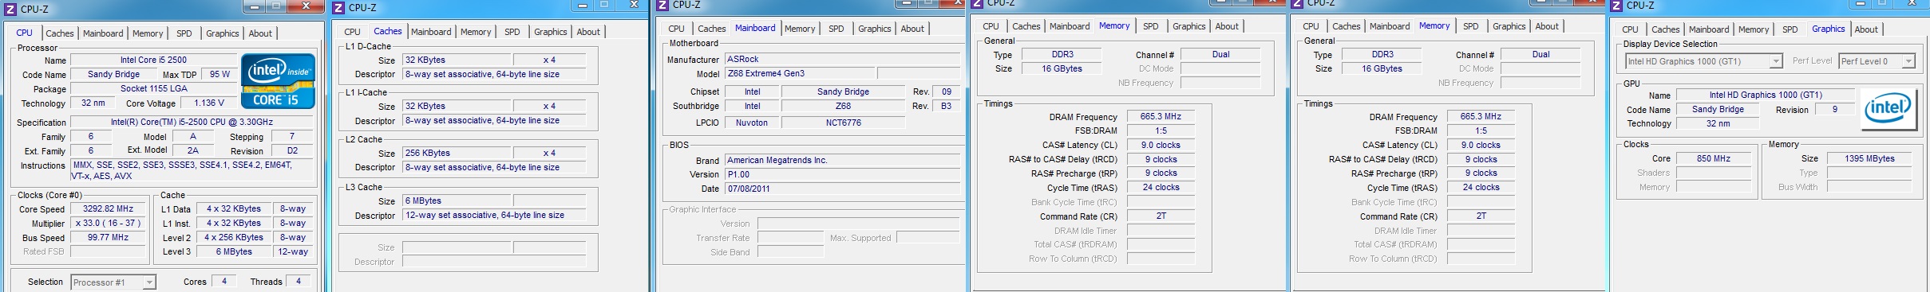Click the Intel logo in the Graphics window's GPU section
1930x292 pixels.
[x=1888, y=110]
